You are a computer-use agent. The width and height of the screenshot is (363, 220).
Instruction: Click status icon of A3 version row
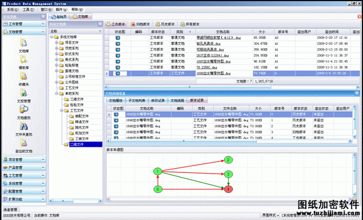(118, 38)
